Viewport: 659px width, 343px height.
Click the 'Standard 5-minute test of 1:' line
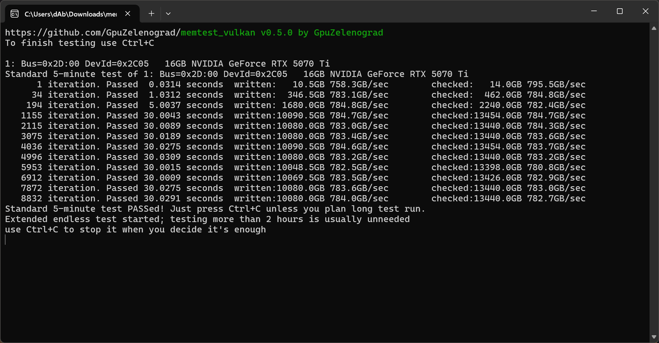pos(237,74)
